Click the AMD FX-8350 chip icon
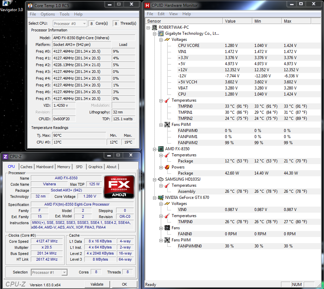 pyautogui.click(x=161, y=149)
